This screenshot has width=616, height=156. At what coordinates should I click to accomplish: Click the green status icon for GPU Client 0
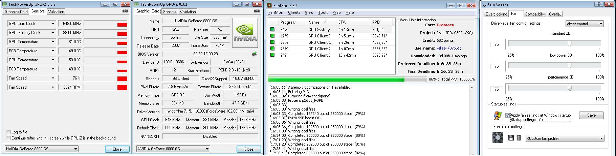[272, 36]
